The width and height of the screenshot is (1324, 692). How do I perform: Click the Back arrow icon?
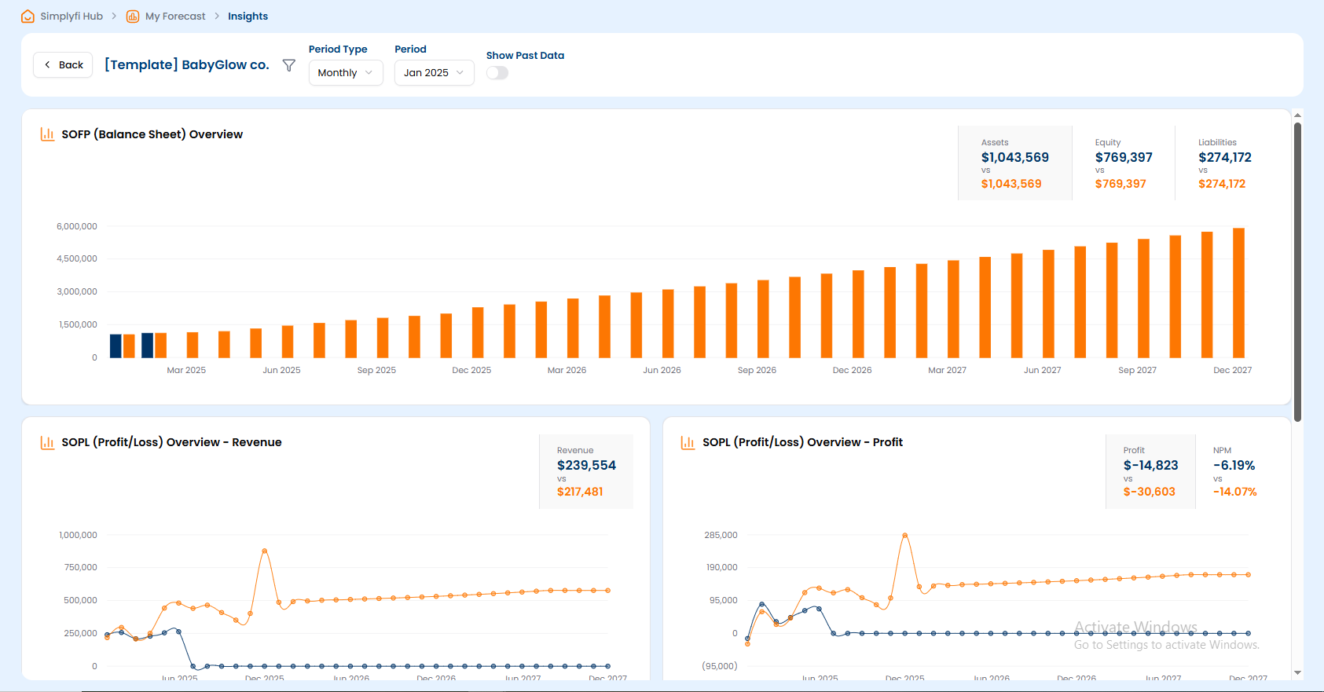click(x=48, y=65)
